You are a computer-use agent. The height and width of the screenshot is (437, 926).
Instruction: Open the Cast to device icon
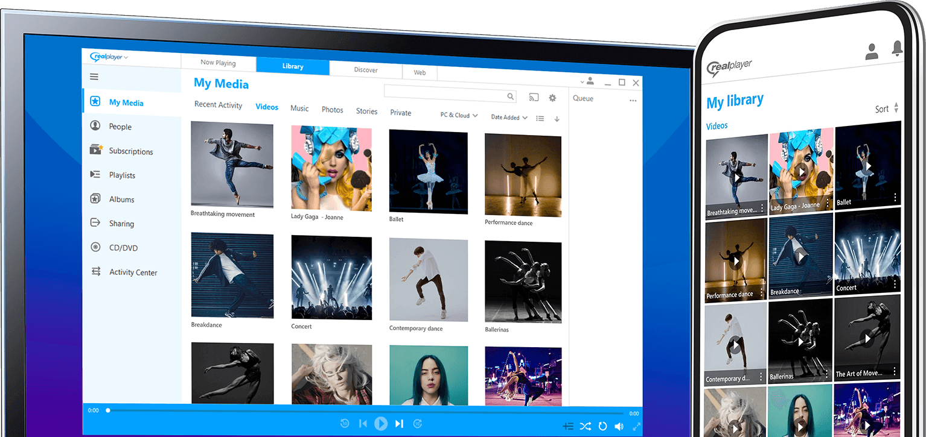coord(534,97)
